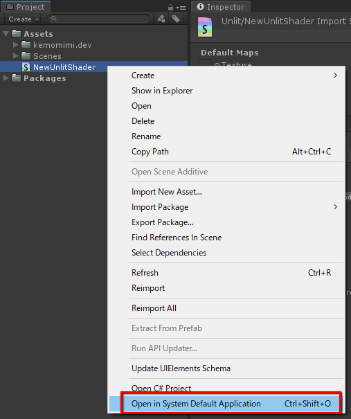Click the search by type icon
Screen dimensions: 351x419
click(161, 19)
